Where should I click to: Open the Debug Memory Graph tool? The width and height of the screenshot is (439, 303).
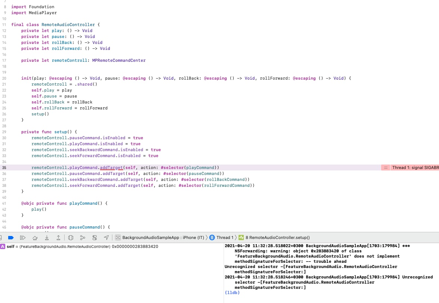pos(82,237)
